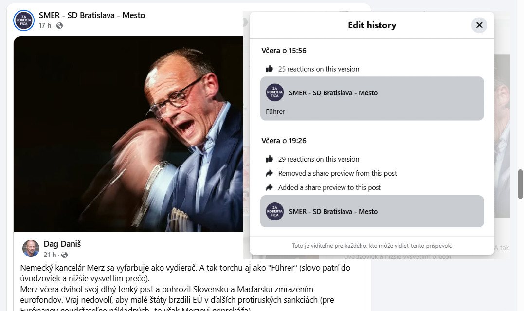This screenshot has width=524, height=311.
Task: Open SMER - SD Bratislava page avatar
Action: (24, 20)
